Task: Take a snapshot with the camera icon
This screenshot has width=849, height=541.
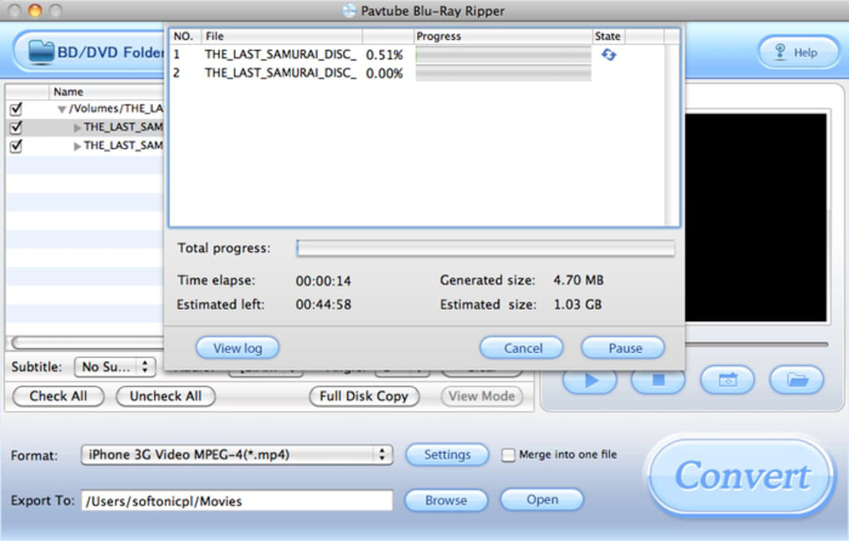Action: coord(727,380)
